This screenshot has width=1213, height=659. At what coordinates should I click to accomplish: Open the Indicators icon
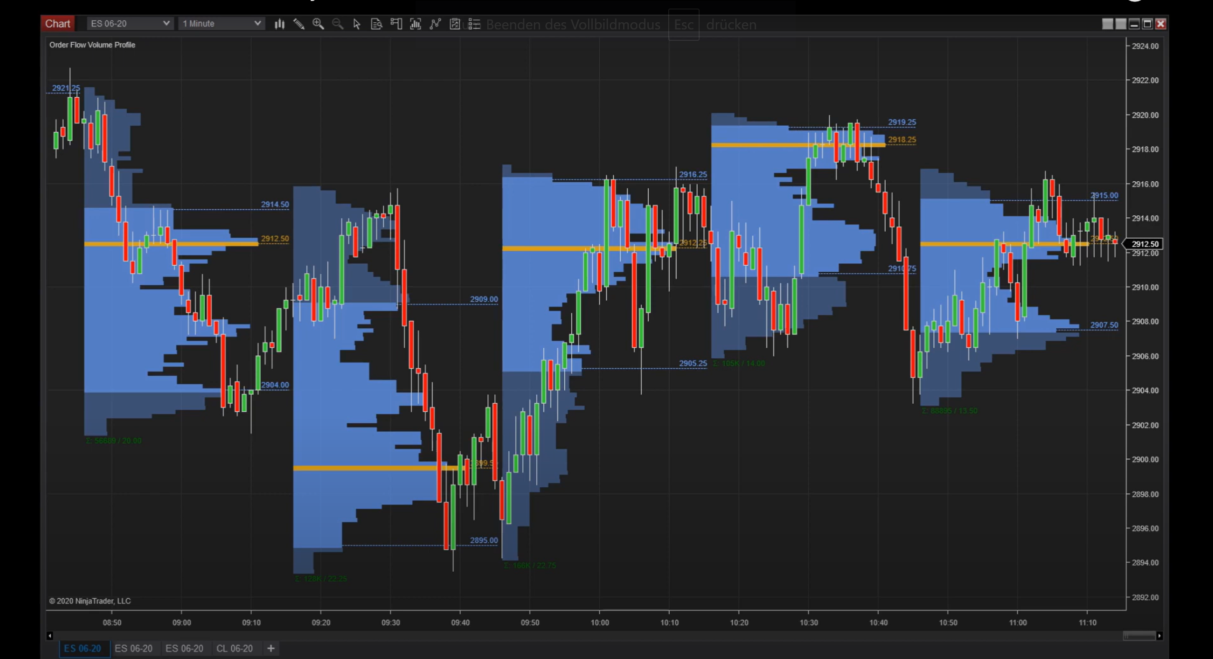point(435,24)
